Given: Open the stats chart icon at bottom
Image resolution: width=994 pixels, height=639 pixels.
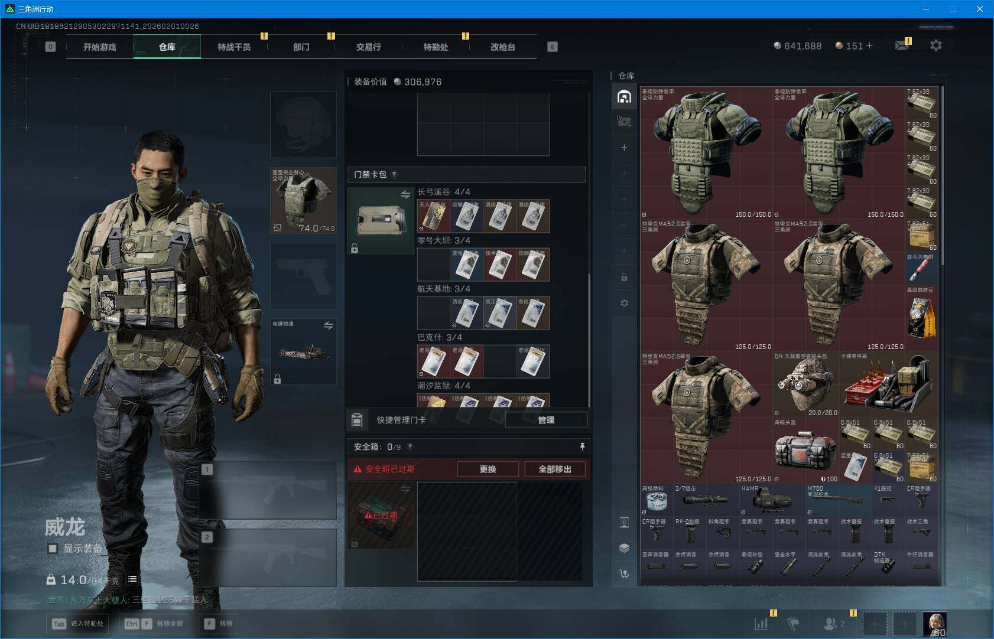Looking at the screenshot, I should 761,623.
